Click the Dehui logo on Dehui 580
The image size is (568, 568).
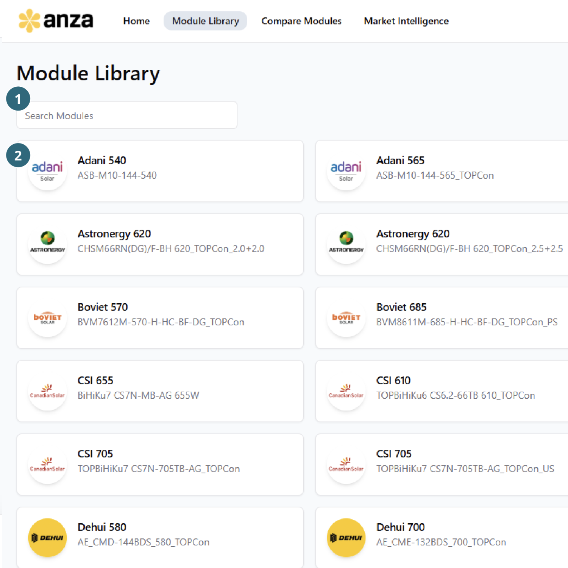coord(47,538)
